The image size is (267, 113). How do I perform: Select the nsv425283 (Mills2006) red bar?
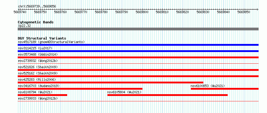point(110,83)
